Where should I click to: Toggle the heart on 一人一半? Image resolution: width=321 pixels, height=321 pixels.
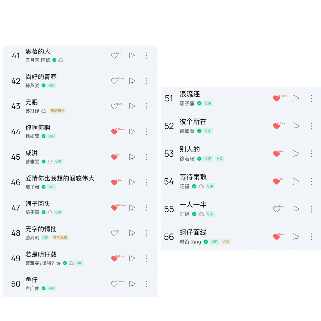tap(276, 209)
